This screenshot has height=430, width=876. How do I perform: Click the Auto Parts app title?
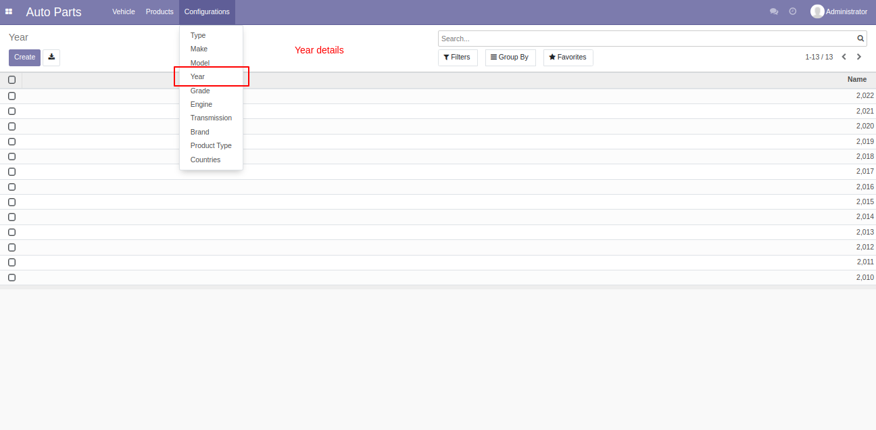[x=53, y=12]
